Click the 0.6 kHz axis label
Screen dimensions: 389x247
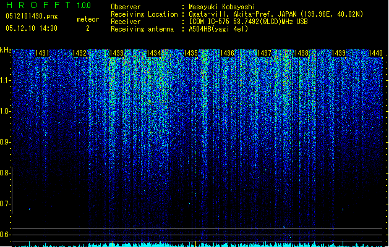[x=4, y=235]
